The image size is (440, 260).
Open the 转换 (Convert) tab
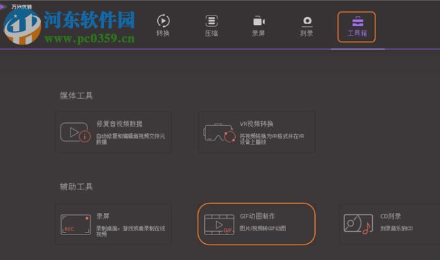click(163, 26)
